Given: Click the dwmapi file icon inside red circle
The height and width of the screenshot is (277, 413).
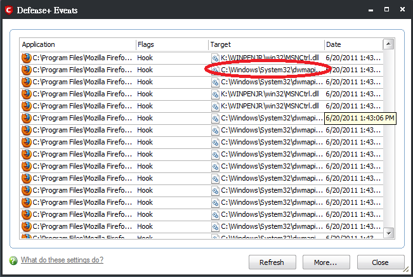Looking at the screenshot, I should 215,70.
